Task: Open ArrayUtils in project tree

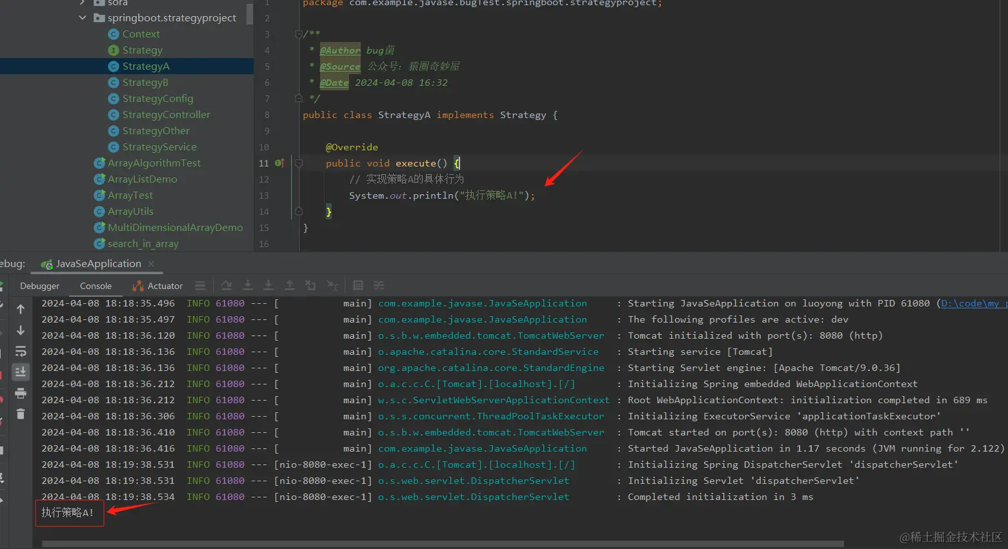Action: click(x=130, y=212)
